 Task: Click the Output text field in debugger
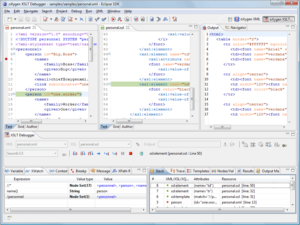(x=189, y=144)
